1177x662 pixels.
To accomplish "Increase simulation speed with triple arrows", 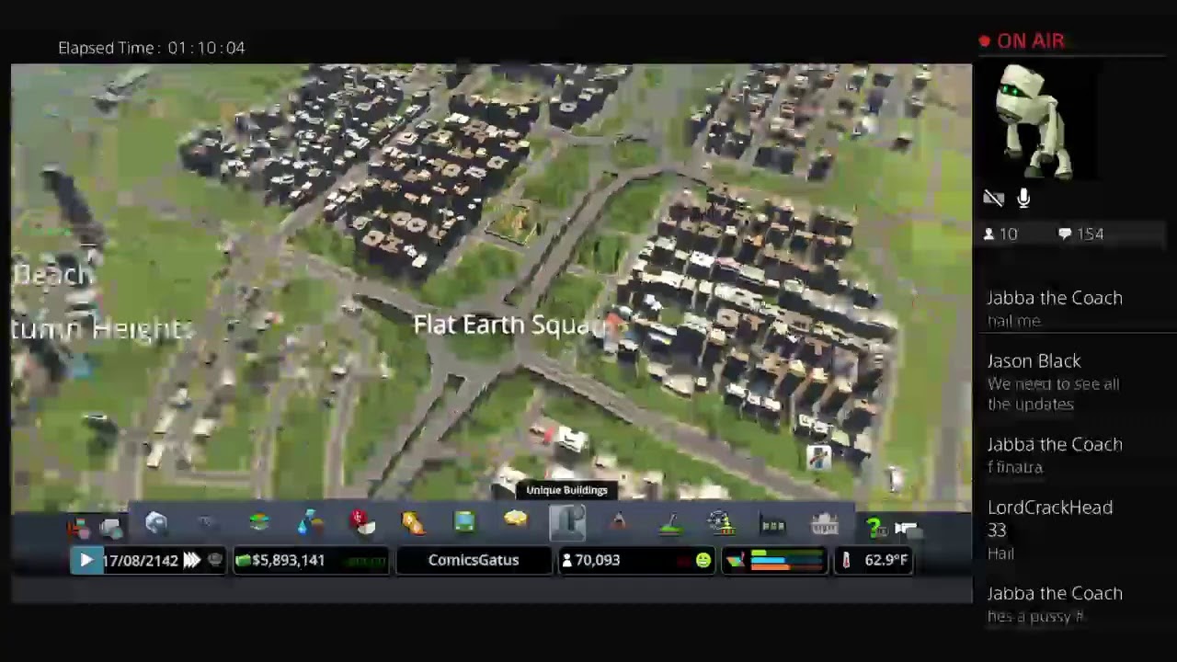I will (191, 560).
